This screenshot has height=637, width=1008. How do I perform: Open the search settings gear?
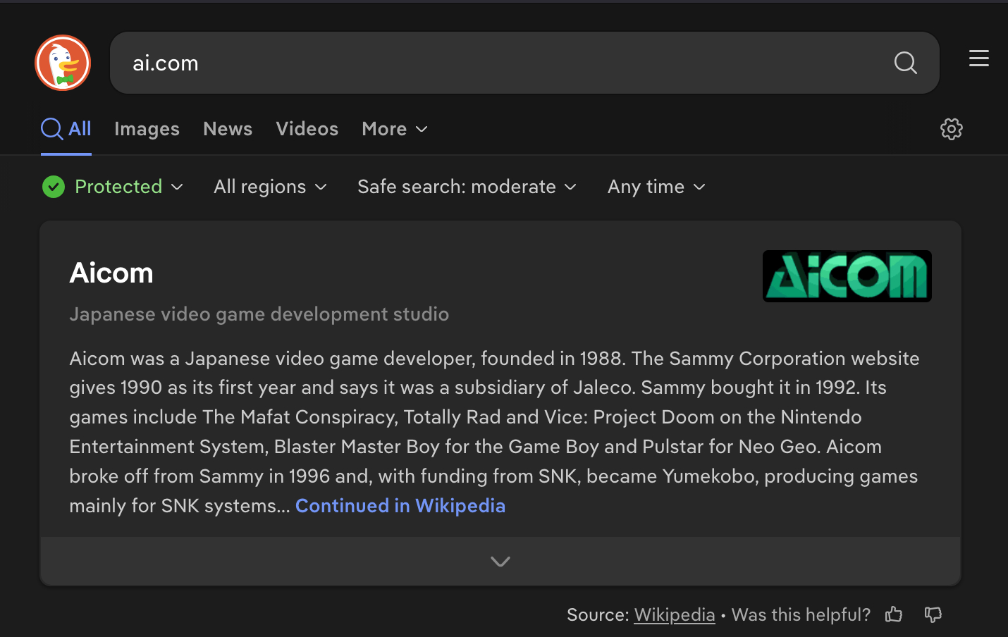(x=951, y=129)
